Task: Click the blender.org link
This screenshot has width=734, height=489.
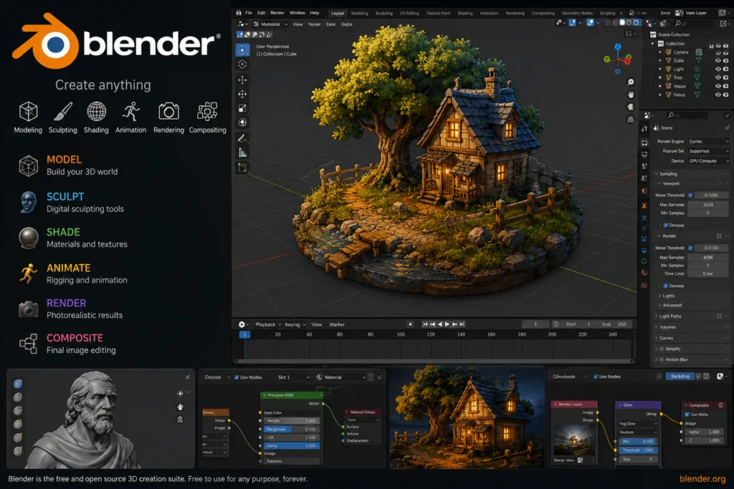Action: (702, 479)
